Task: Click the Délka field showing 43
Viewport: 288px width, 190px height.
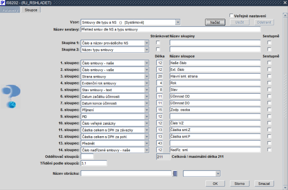Action: [159, 143]
